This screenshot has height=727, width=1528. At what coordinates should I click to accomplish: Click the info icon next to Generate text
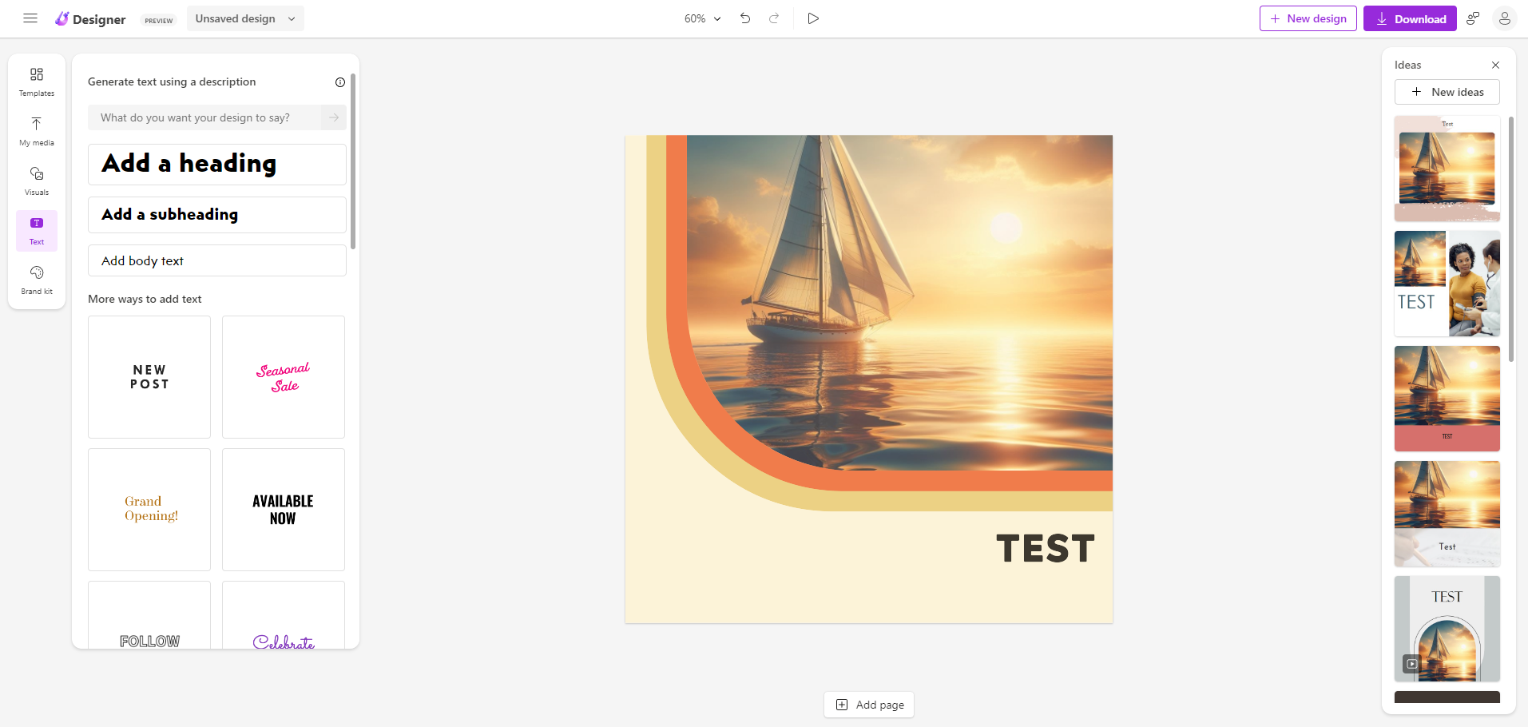pyautogui.click(x=340, y=81)
